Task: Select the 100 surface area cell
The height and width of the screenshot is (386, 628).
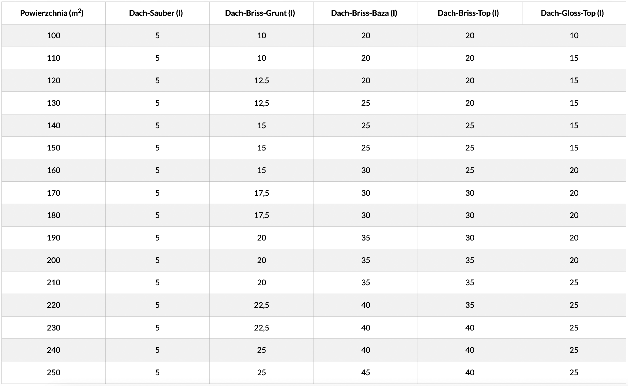Action: (x=53, y=35)
